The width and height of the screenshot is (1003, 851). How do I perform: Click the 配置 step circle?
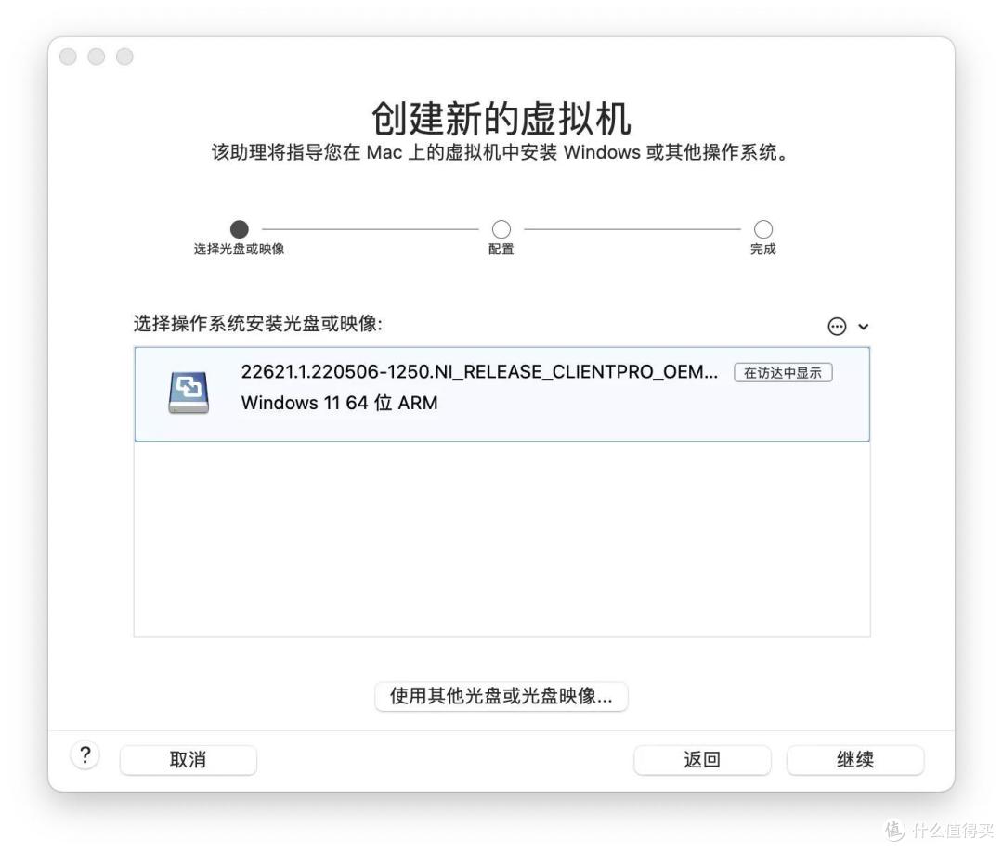pyautogui.click(x=501, y=229)
